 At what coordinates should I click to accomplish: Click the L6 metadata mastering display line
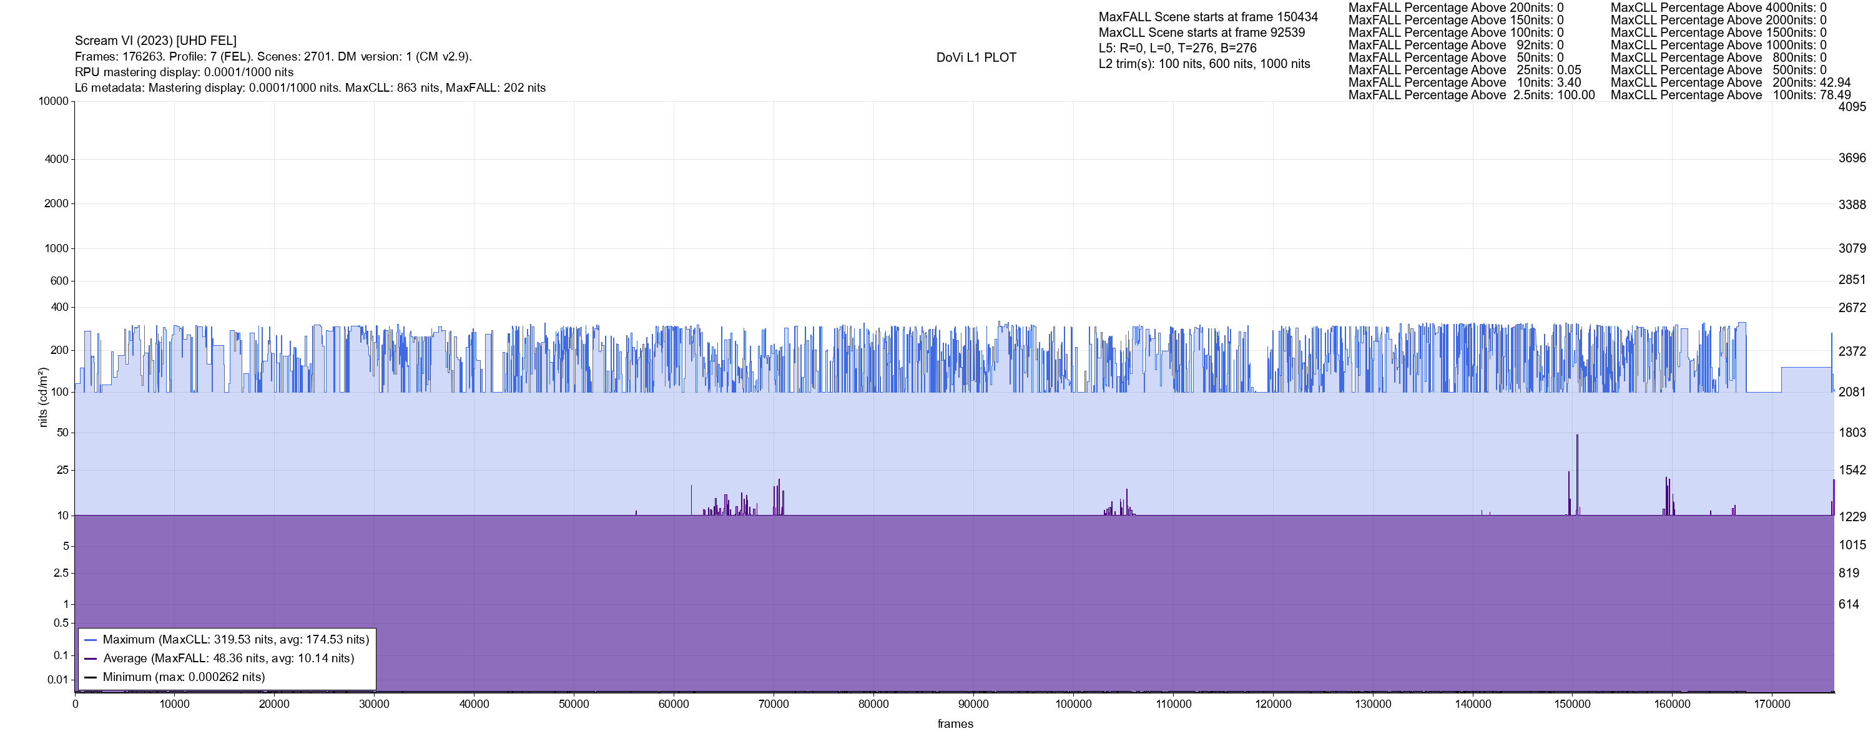310,88
